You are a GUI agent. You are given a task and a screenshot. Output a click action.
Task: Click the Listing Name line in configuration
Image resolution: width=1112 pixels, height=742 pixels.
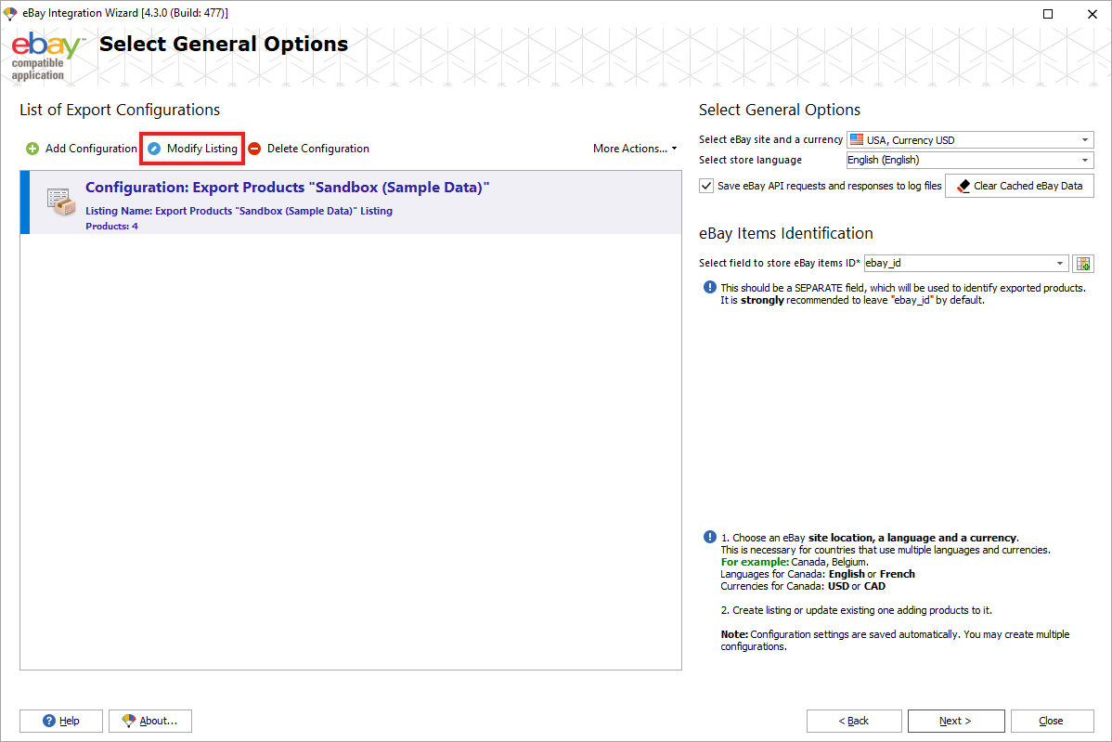pos(239,211)
